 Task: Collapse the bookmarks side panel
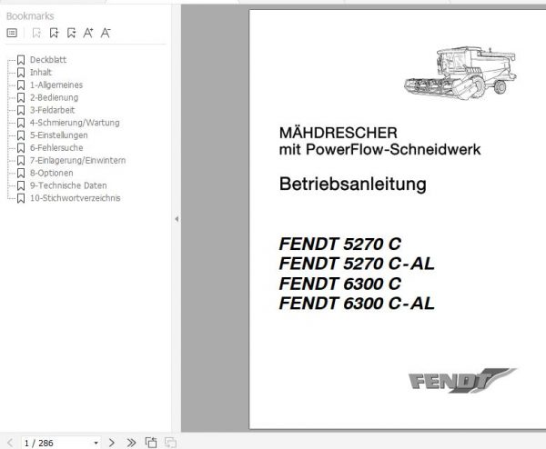177,219
